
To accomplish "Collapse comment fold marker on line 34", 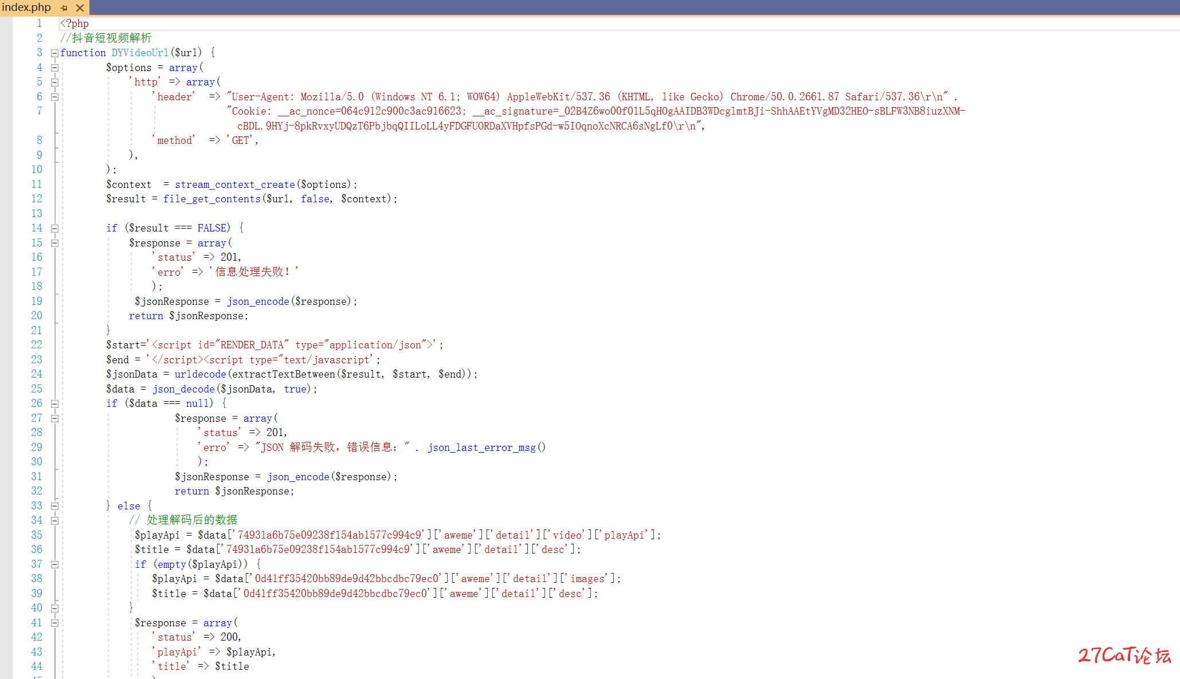I will (x=54, y=521).
